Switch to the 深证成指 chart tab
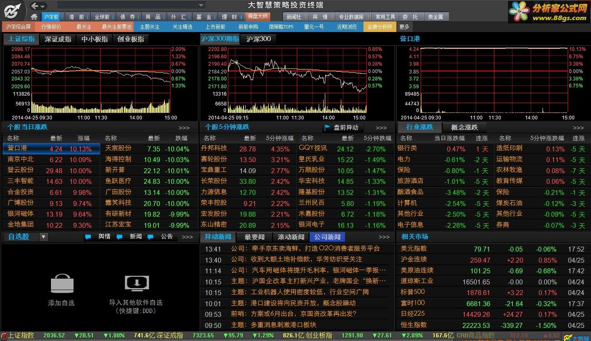 coord(58,39)
